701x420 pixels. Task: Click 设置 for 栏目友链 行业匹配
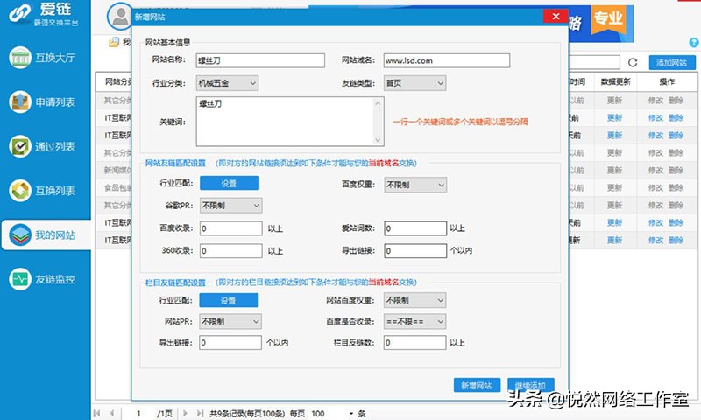[x=229, y=300]
